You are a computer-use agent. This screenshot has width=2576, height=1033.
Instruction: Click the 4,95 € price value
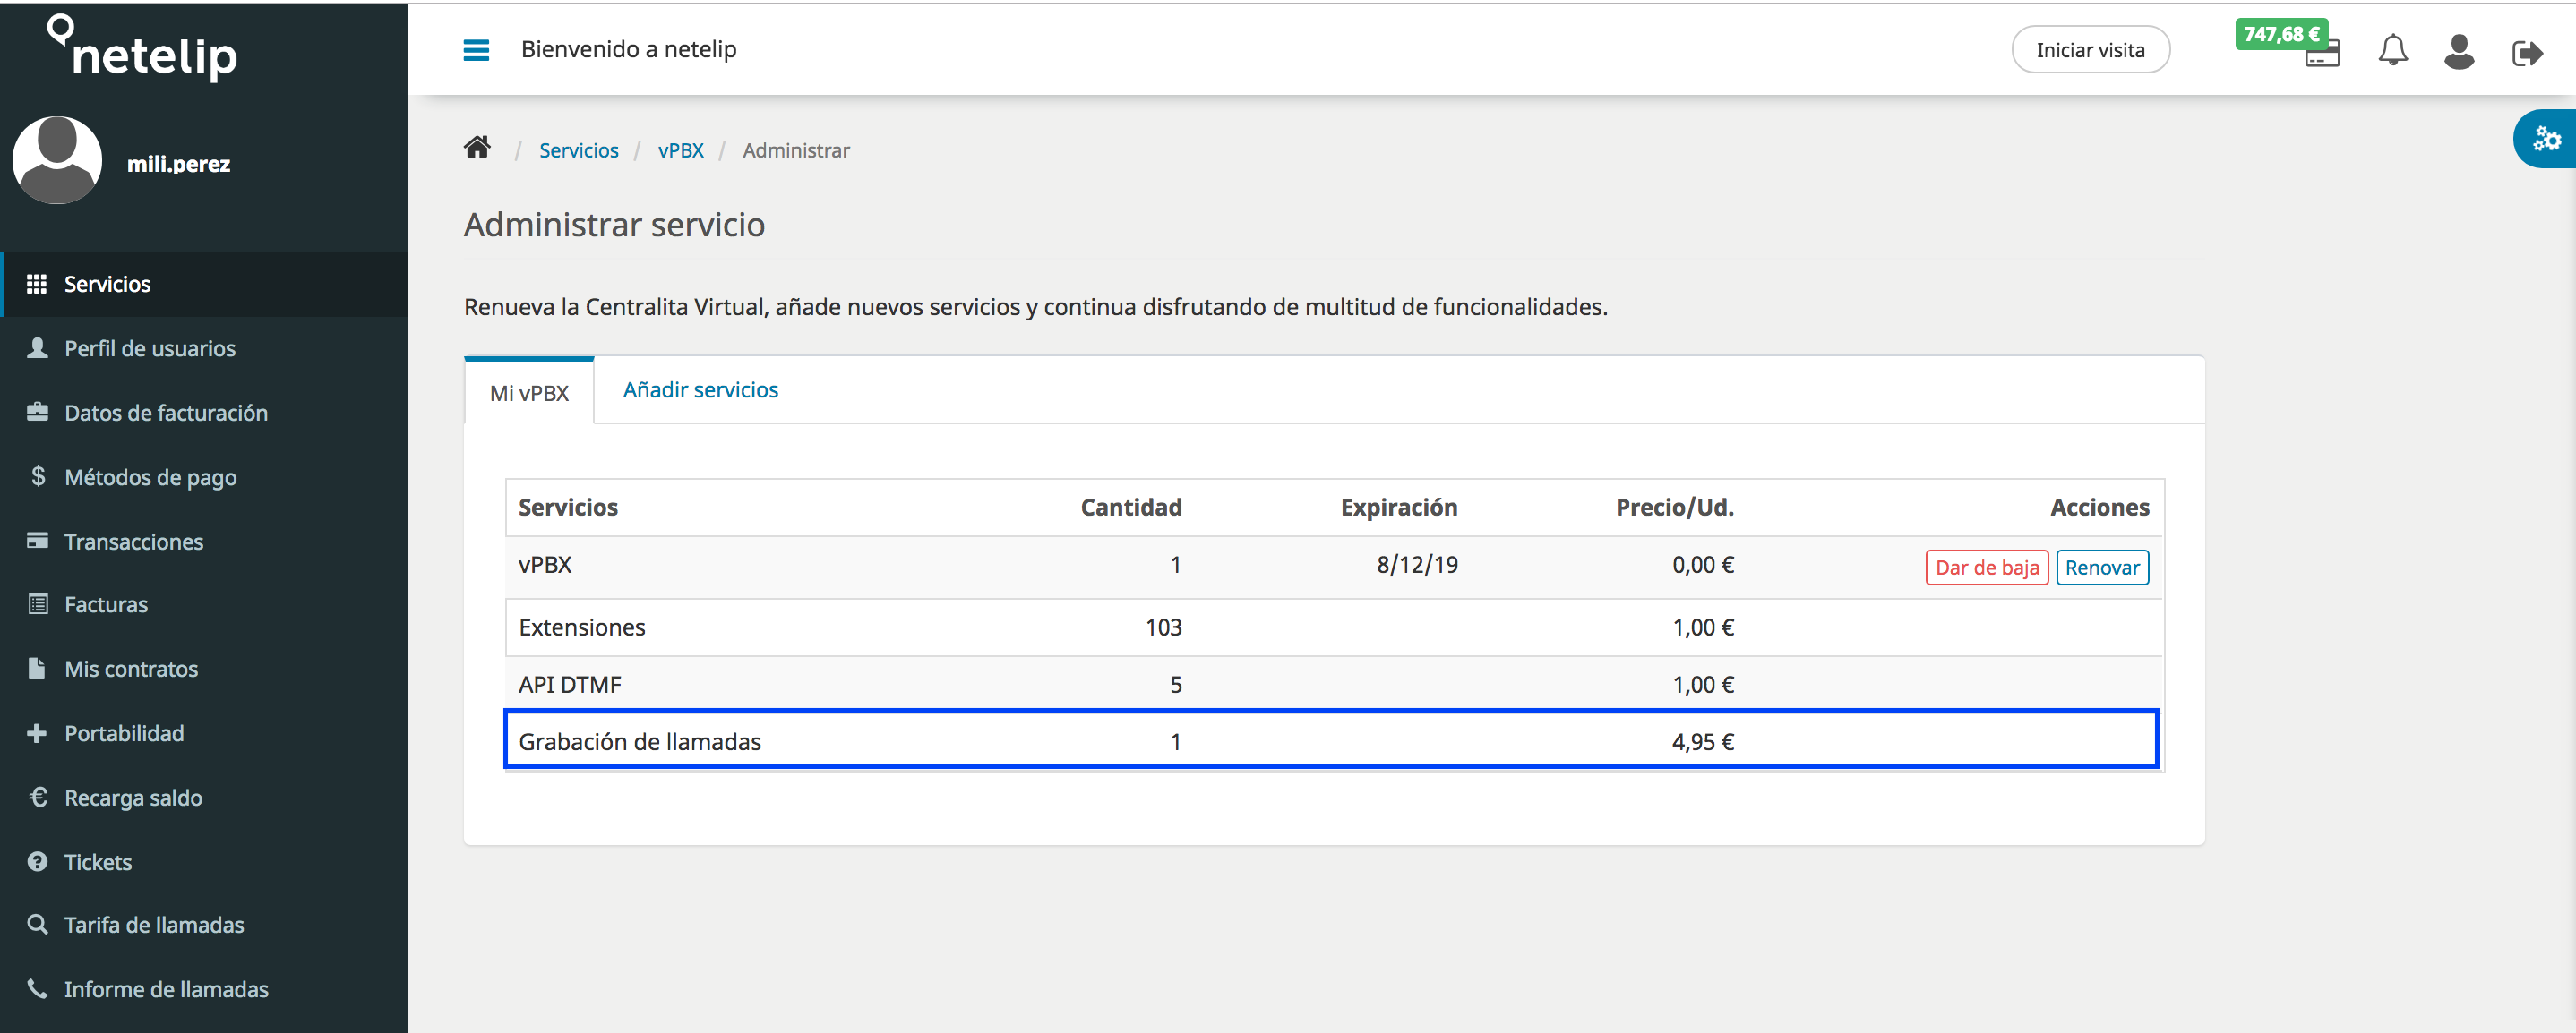click(x=1703, y=741)
